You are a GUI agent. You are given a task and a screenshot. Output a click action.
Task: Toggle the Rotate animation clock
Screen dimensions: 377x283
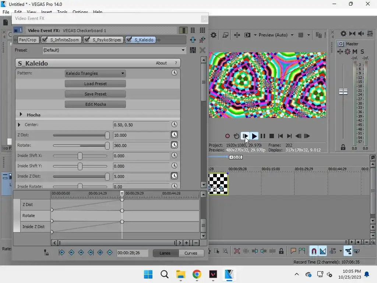(174, 145)
